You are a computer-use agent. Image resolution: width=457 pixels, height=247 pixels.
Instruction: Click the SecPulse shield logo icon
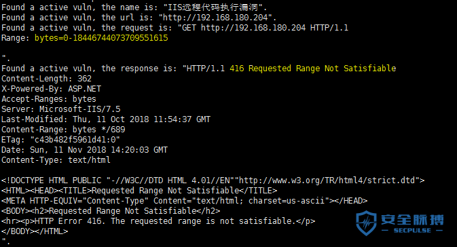[x=367, y=223]
